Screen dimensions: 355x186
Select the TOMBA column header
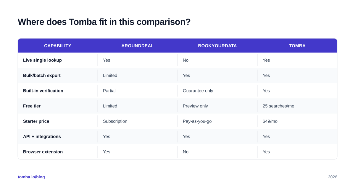click(x=297, y=46)
